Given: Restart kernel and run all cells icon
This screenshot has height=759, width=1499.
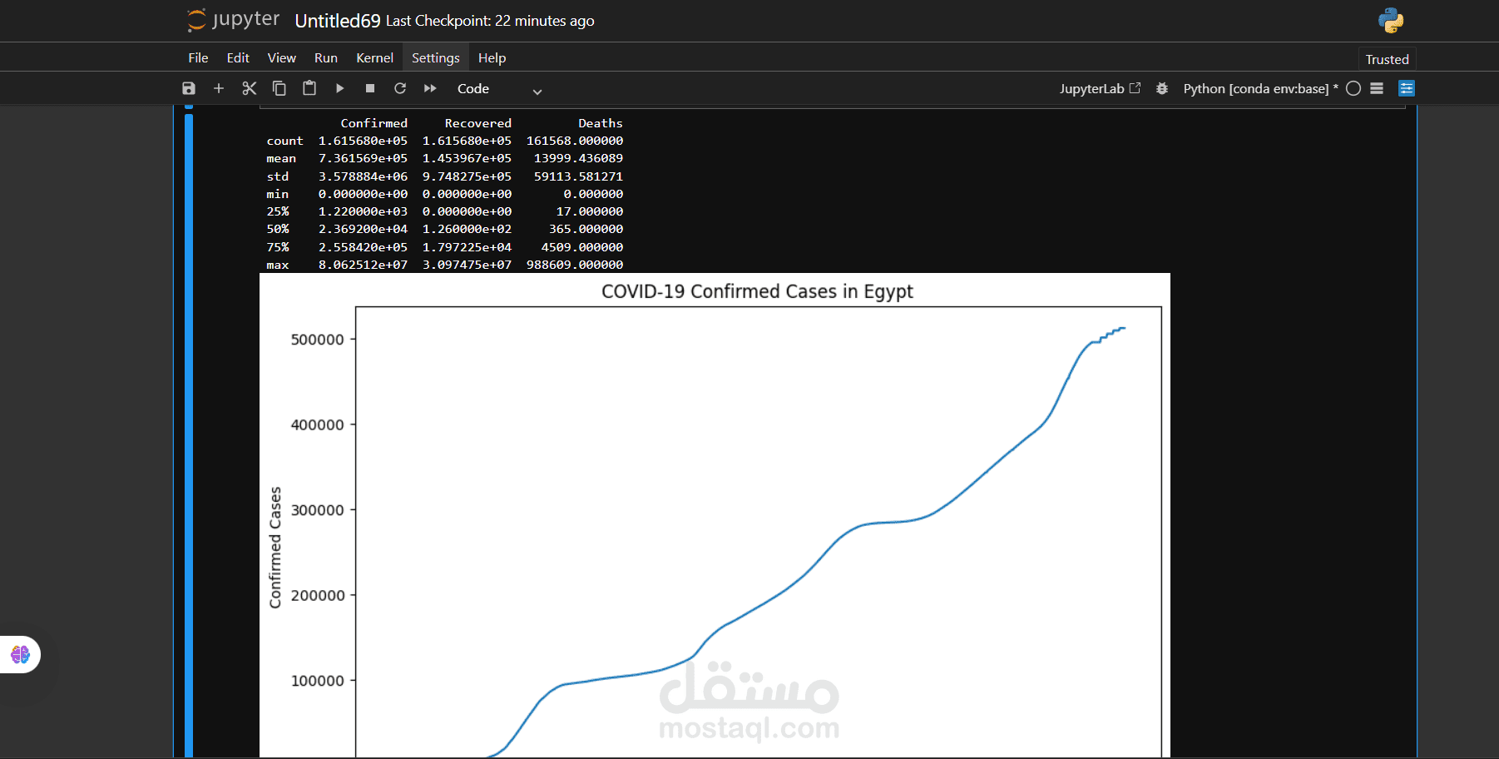Looking at the screenshot, I should click(x=430, y=88).
